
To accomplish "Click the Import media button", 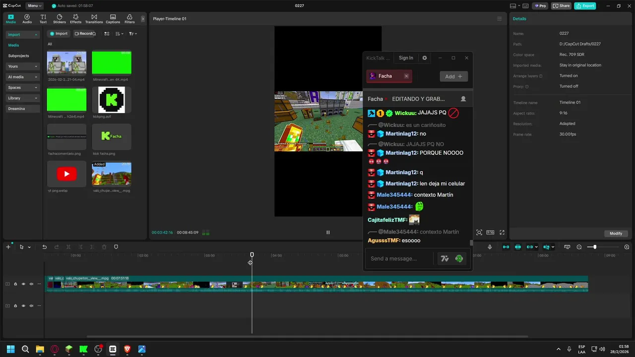I will (59, 34).
